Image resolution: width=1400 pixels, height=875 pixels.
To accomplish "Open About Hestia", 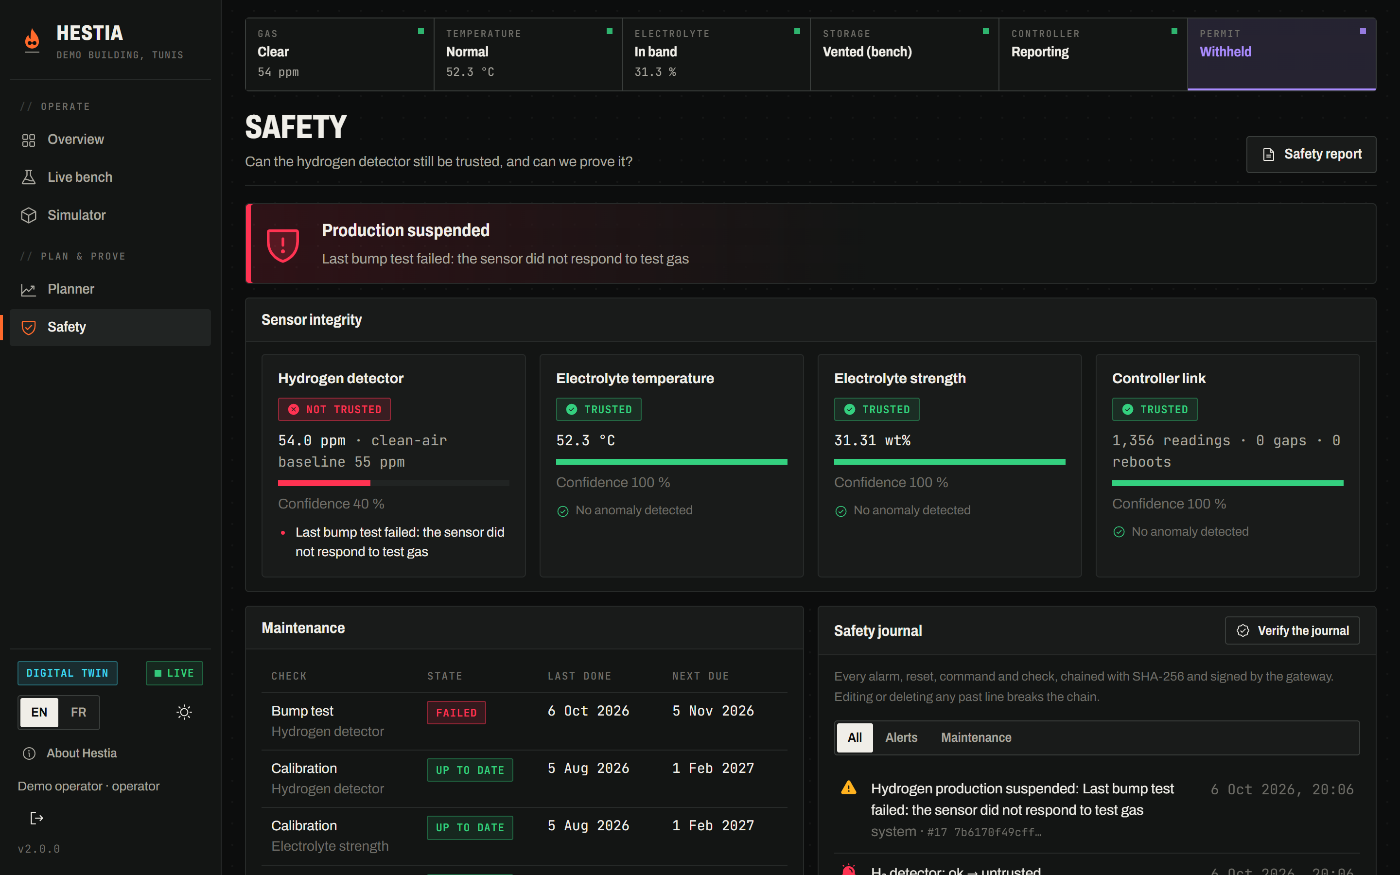I will pos(70,753).
